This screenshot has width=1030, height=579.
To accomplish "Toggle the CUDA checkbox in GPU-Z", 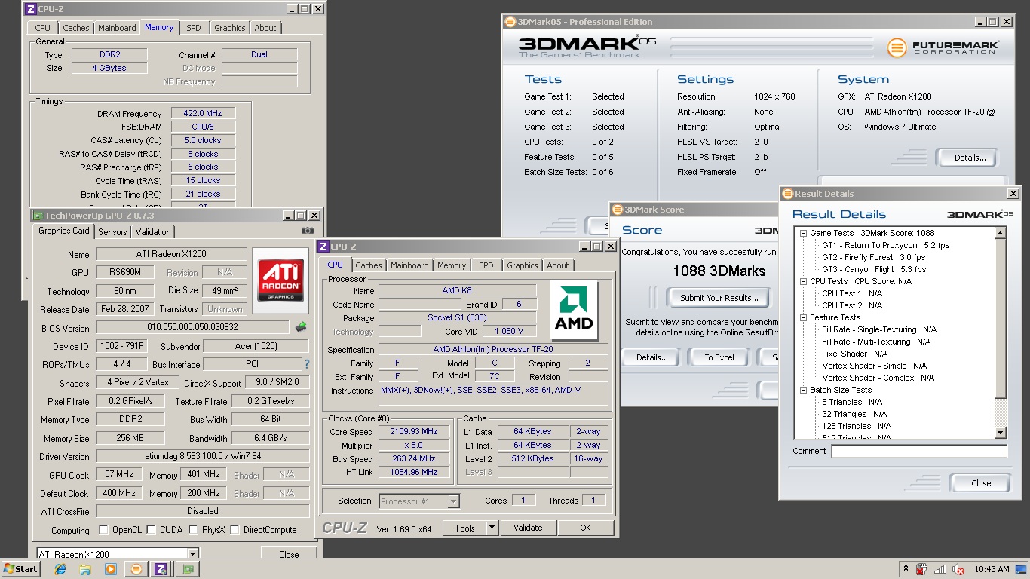I will click(x=151, y=529).
